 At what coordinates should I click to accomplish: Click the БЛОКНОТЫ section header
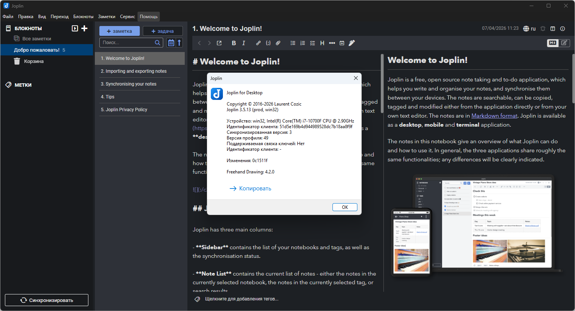pos(28,28)
